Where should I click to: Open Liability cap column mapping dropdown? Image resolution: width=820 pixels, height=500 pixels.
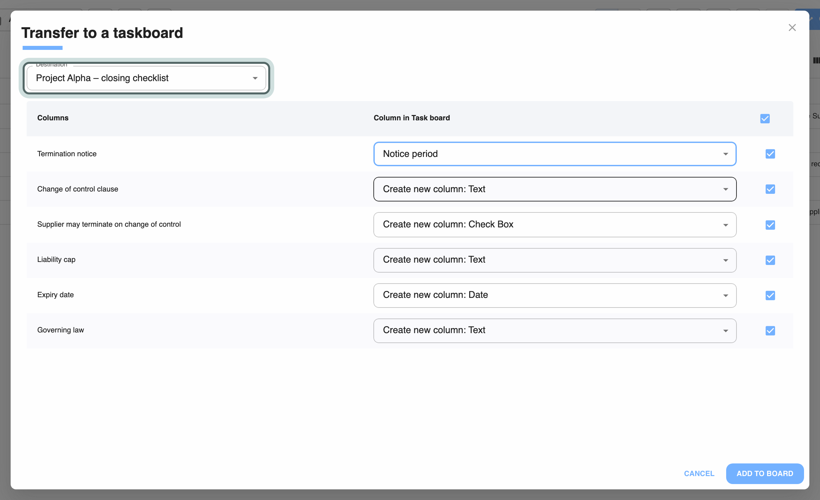click(x=555, y=260)
